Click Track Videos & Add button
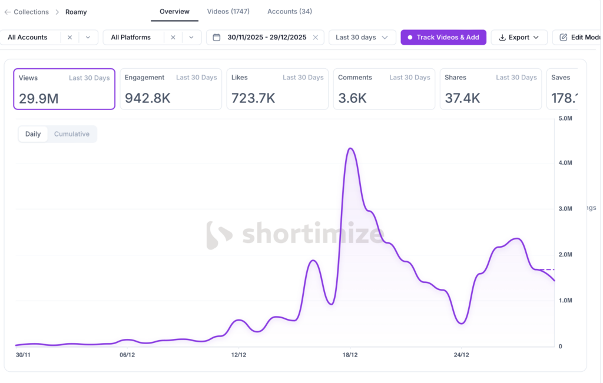The width and height of the screenshot is (603, 383). pos(443,37)
